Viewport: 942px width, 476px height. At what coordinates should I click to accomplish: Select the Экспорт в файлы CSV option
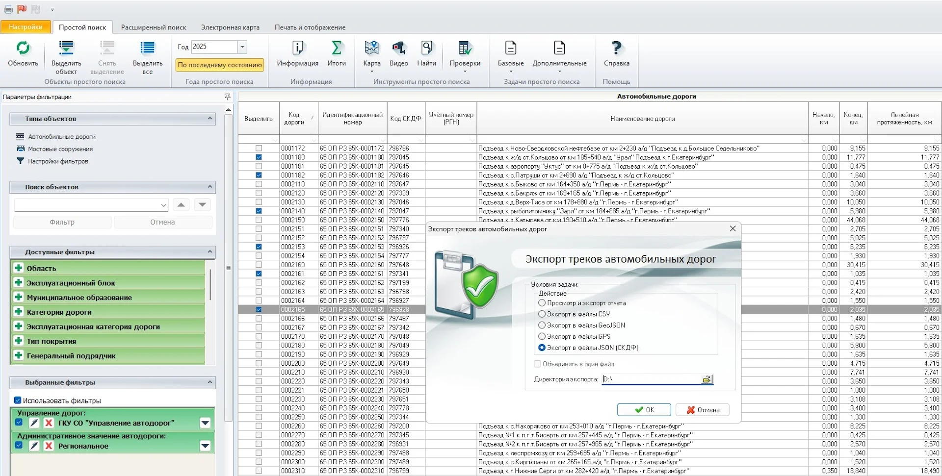point(542,314)
